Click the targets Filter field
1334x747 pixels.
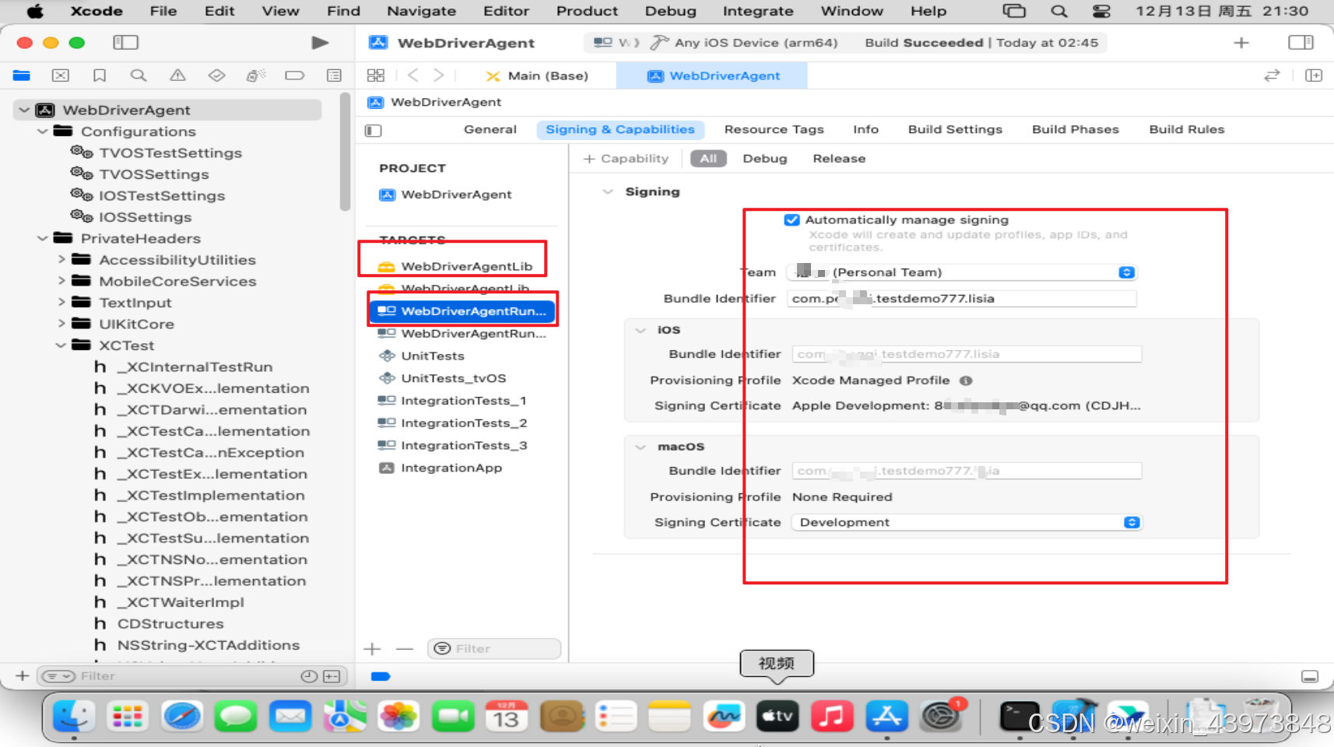tap(494, 649)
